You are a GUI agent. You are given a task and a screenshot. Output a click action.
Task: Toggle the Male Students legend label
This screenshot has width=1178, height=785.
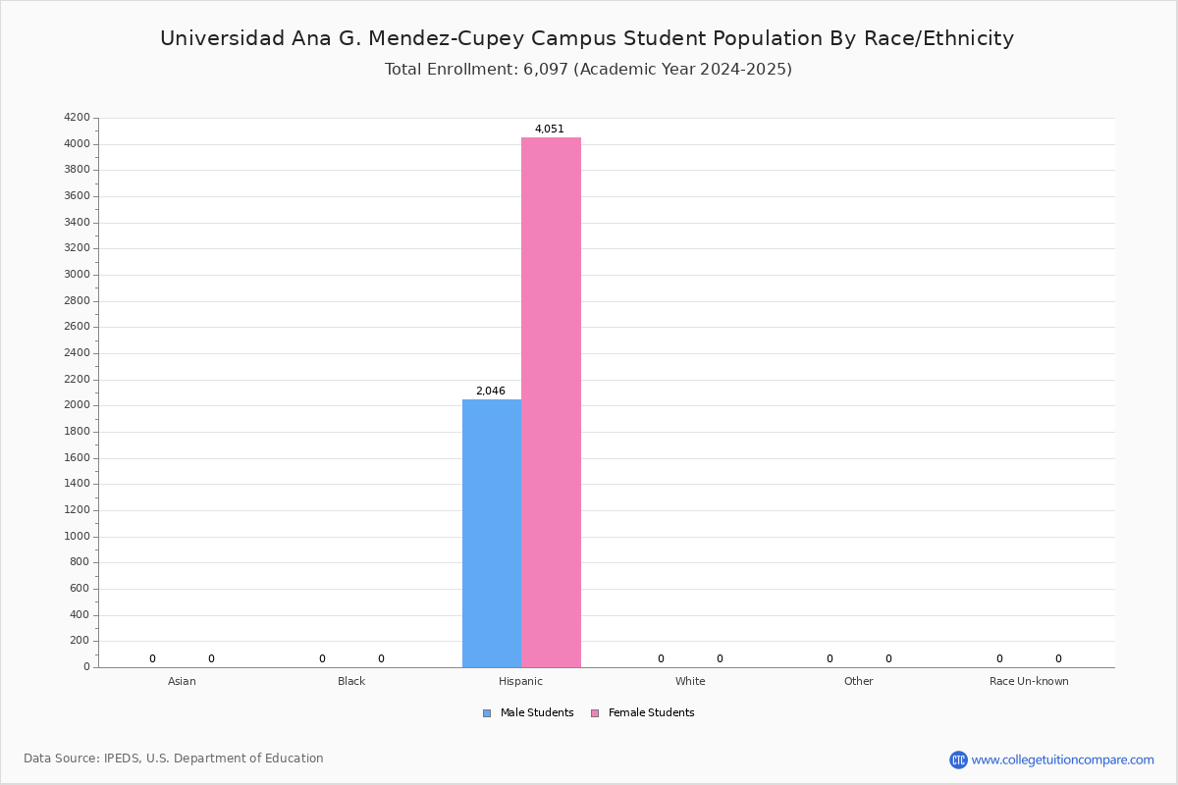click(537, 713)
